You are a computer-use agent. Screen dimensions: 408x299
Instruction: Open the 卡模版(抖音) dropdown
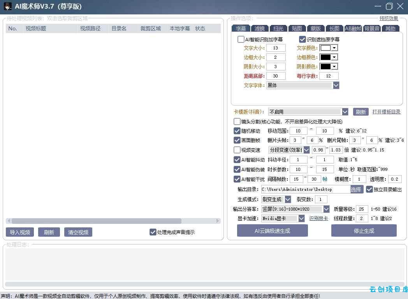pos(345,112)
